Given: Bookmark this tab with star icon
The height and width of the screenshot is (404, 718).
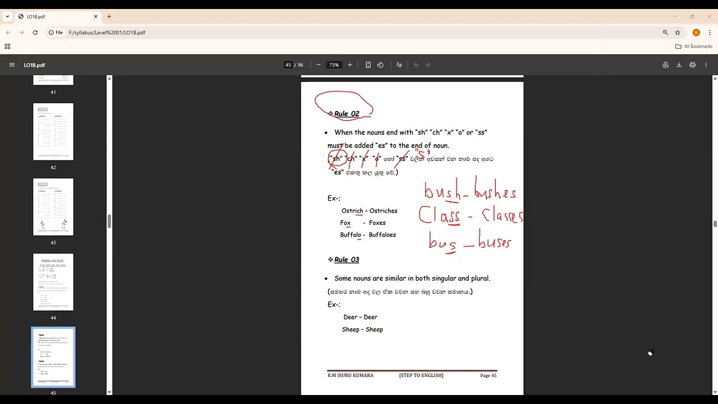Looking at the screenshot, I should (x=678, y=33).
